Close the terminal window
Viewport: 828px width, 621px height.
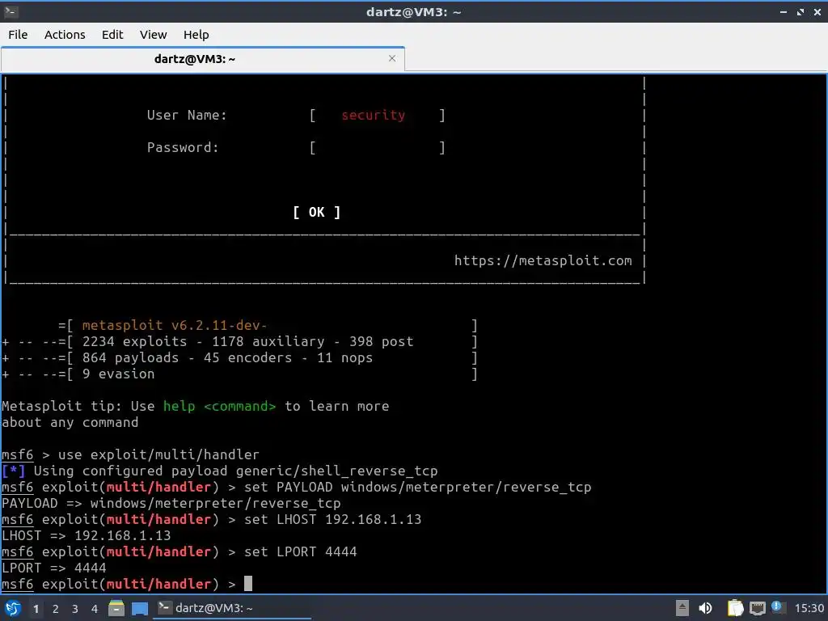click(817, 11)
